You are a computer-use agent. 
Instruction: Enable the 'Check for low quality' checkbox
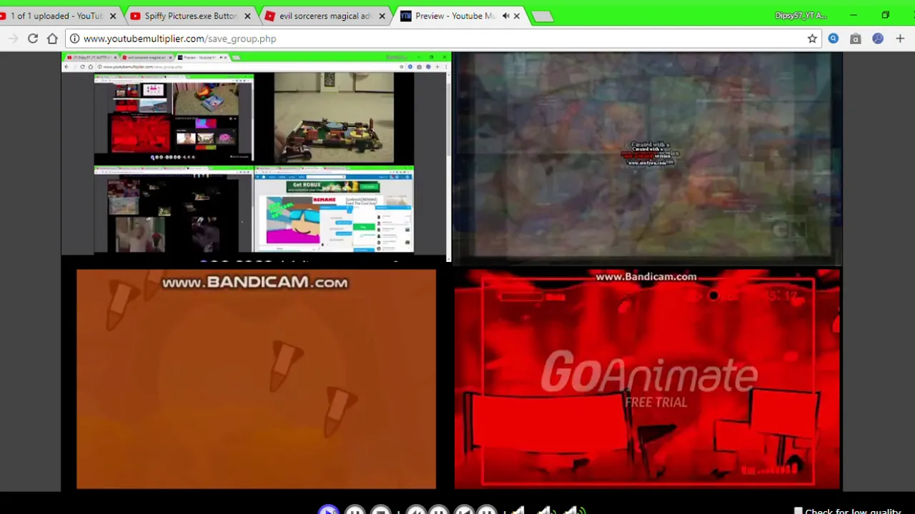coord(798,511)
